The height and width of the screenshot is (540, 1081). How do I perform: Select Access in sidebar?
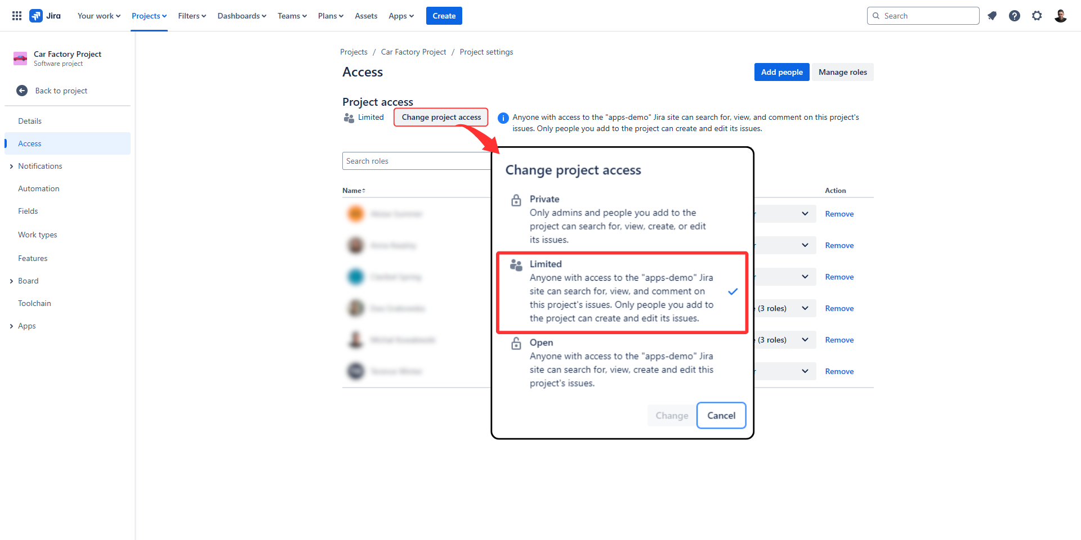click(68, 143)
